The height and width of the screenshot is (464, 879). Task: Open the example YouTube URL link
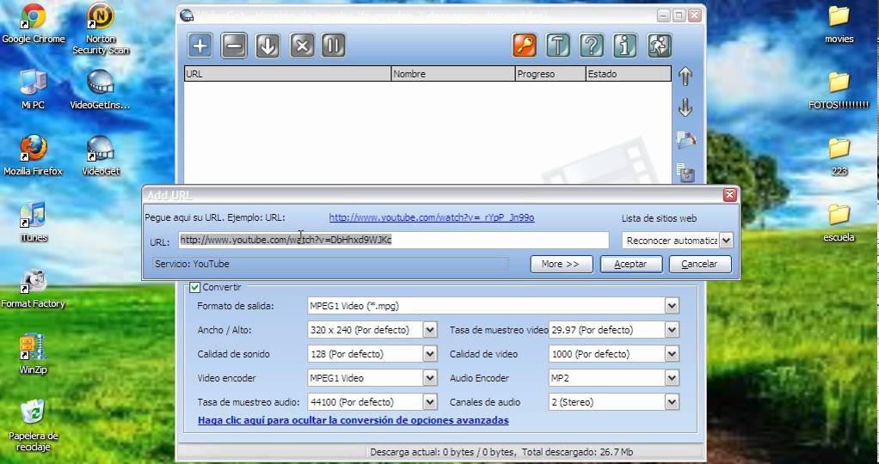click(x=432, y=218)
